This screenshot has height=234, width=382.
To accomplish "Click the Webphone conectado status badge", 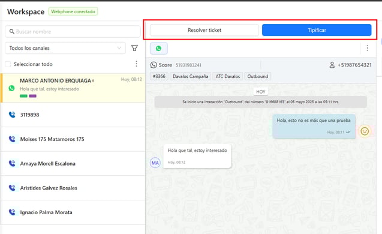I will (x=73, y=11).
